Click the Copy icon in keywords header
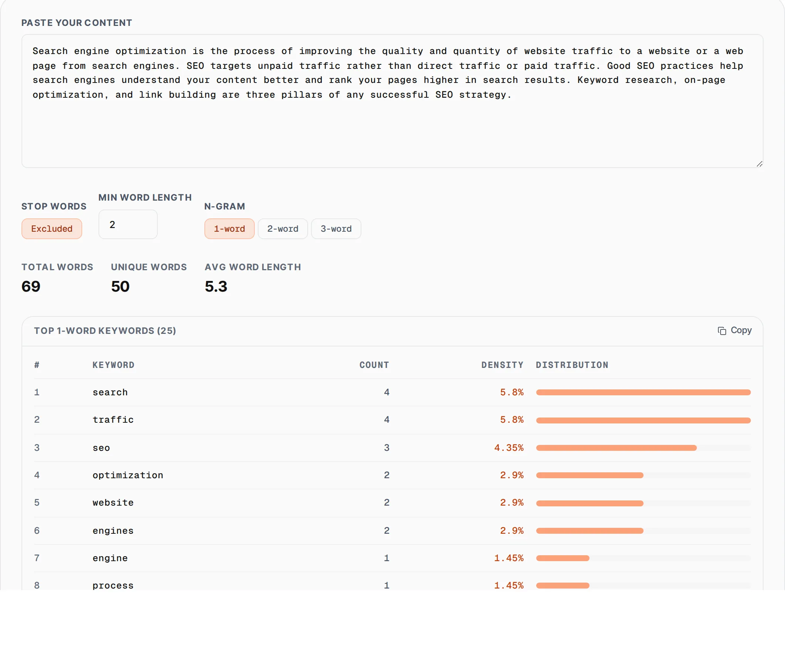This screenshot has width=785, height=667. 721,331
